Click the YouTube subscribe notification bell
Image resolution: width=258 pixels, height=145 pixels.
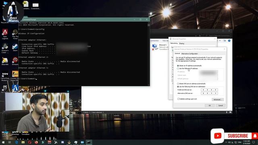coord(255,136)
